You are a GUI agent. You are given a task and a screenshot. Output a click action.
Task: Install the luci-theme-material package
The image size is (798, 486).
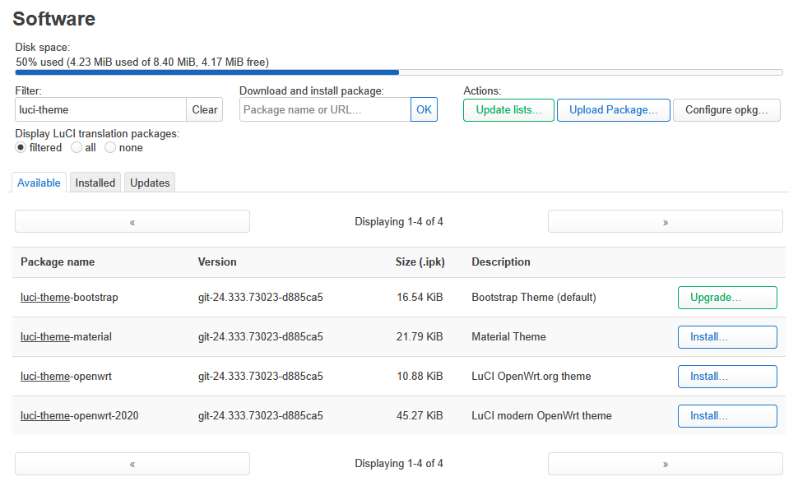pos(727,337)
